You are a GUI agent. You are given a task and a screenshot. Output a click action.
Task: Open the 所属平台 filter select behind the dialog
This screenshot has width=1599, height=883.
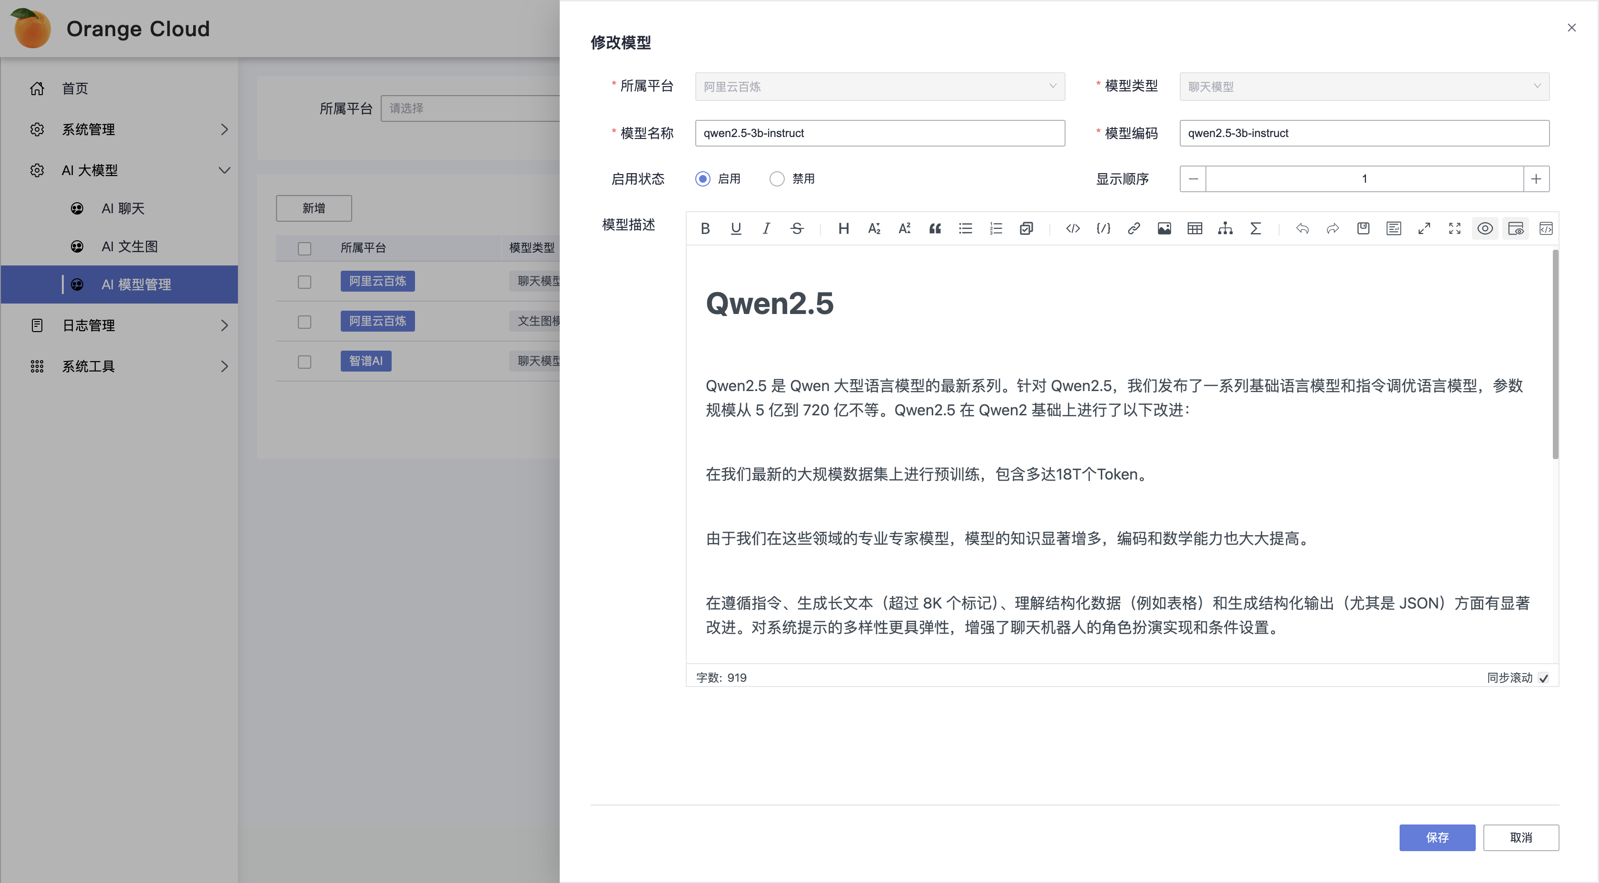click(x=470, y=108)
